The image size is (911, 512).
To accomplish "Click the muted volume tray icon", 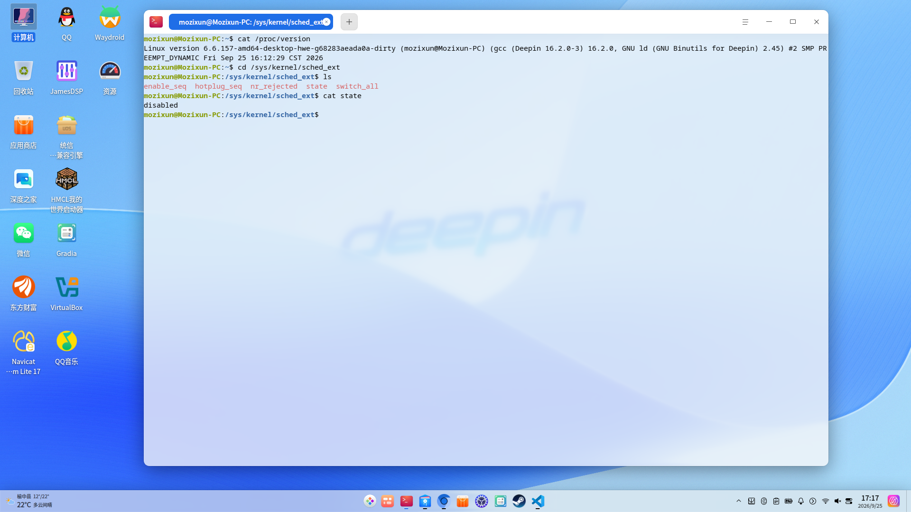I will tap(837, 501).
